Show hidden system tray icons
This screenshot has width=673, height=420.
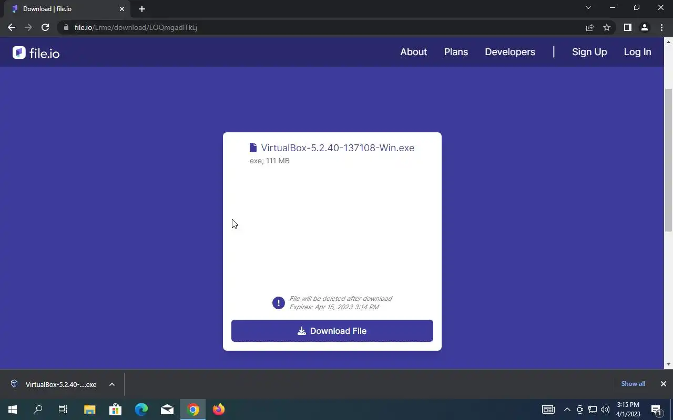pos(567,409)
